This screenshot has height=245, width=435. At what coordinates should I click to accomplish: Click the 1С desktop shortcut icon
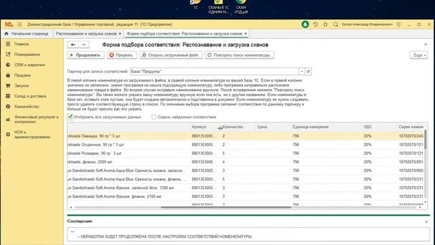click(x=196, y=5)
